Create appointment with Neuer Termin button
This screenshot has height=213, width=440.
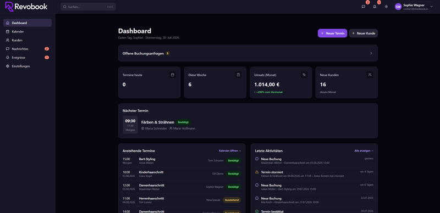click(x=333, y=33)
